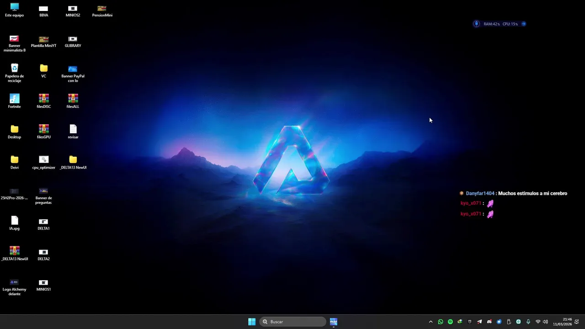Open the clock showing 21:46
The width and height of the screenshot is (585, 329).
point(562,322)
